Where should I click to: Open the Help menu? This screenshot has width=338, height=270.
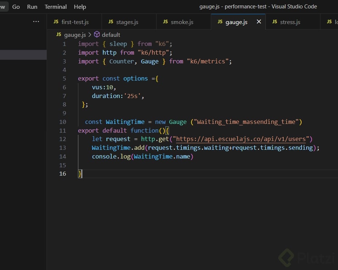80,7
